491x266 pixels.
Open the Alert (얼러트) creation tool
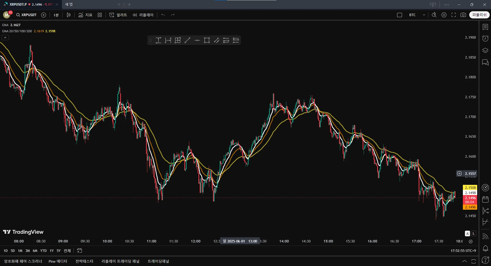click(x=118, y=15)
